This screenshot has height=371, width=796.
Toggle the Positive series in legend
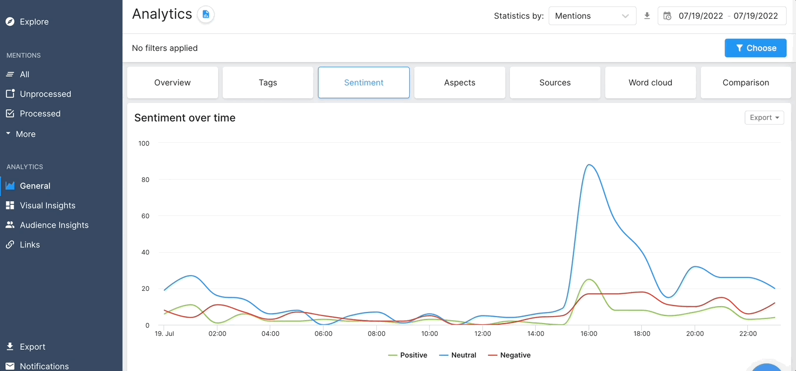click(x=408, y=355)
